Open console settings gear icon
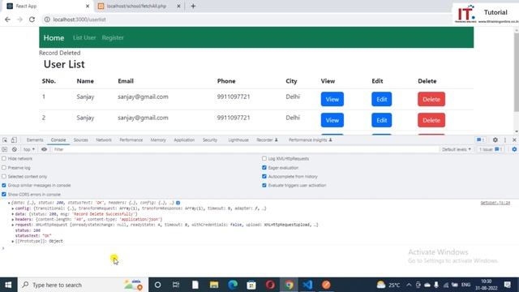 click(x=514, y=149)
